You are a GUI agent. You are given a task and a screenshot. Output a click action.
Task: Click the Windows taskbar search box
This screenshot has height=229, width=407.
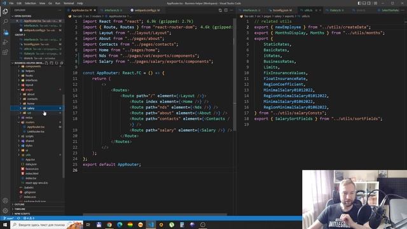point(46,225)
